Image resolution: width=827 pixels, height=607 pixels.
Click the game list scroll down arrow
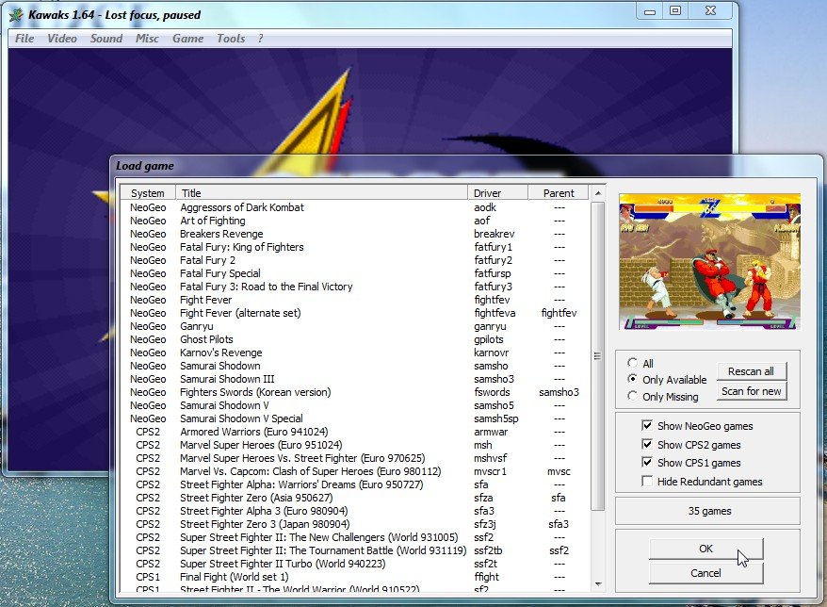point(597,583)
